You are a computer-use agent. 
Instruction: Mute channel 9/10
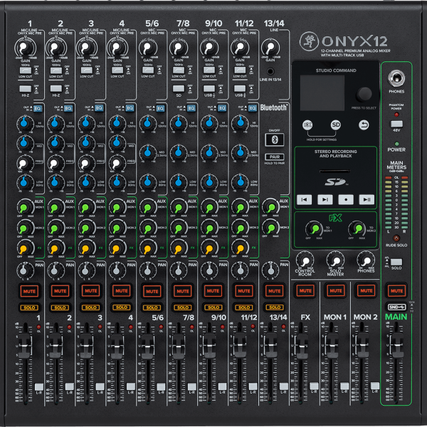pos(213,291)
